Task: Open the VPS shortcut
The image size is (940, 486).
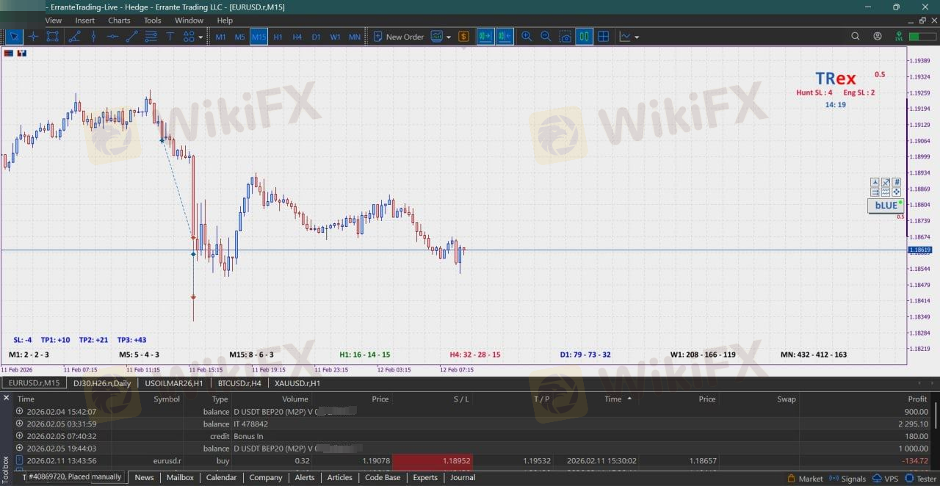Action: point(886,479)
